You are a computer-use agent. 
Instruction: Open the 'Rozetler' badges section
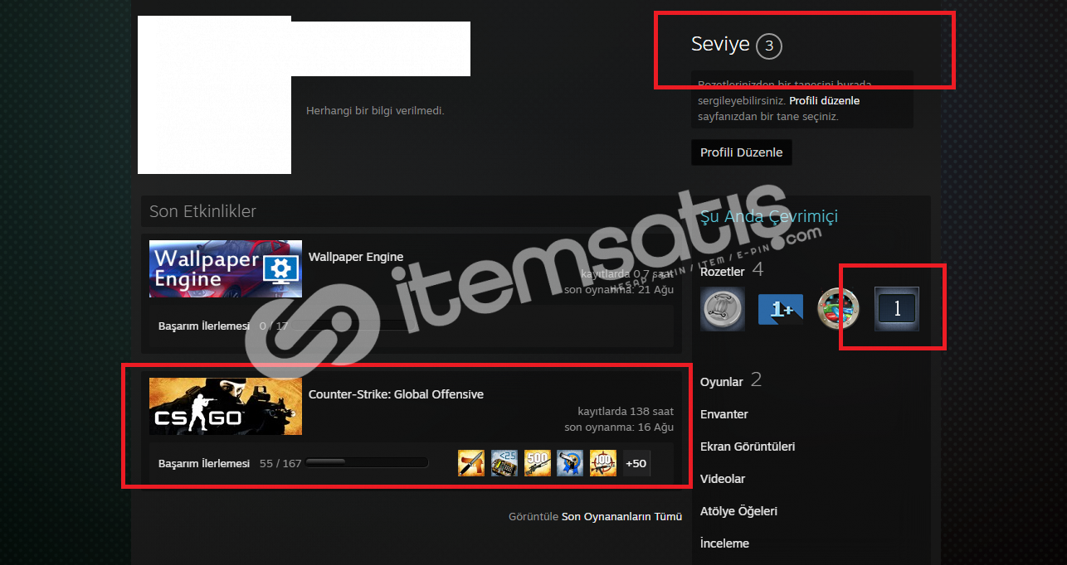pyautogui.click(x=723, y=271)
